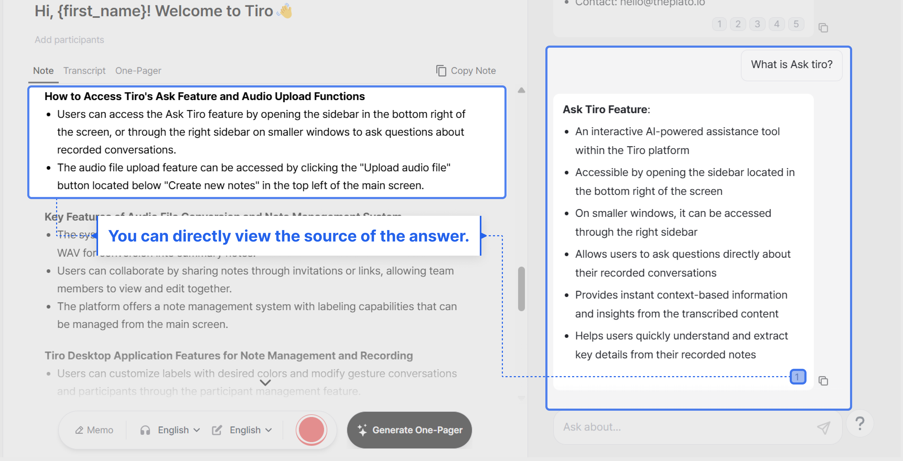Click the send paper-plane icon

[x=823, y=427]
